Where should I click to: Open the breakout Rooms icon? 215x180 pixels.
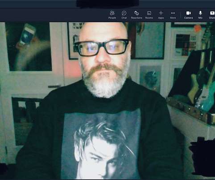149,13
